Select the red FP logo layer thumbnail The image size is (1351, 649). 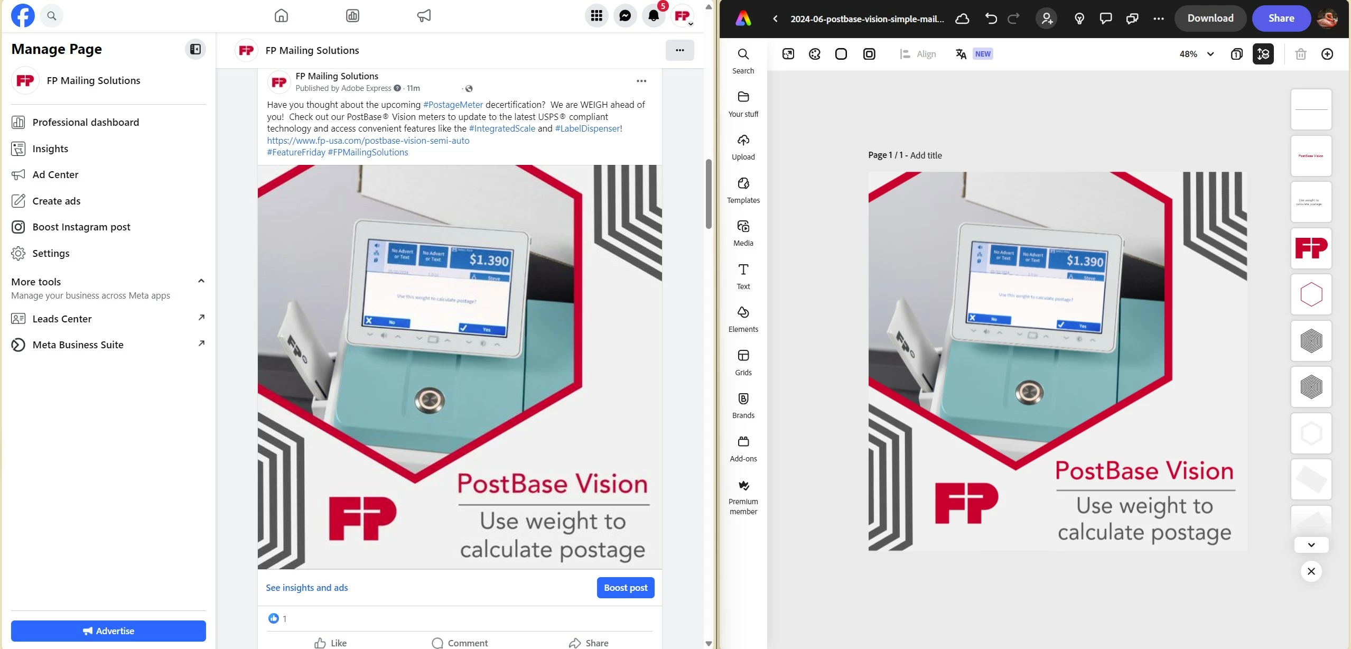(1311, 248)
